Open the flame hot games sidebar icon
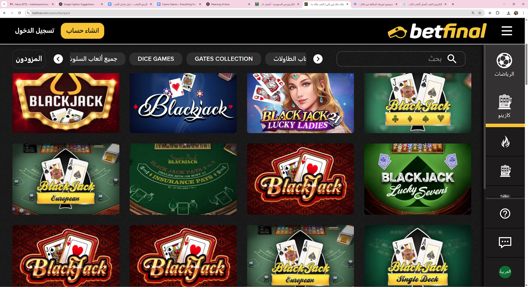This screenshot has width=528, height=287. click(505, 142)
